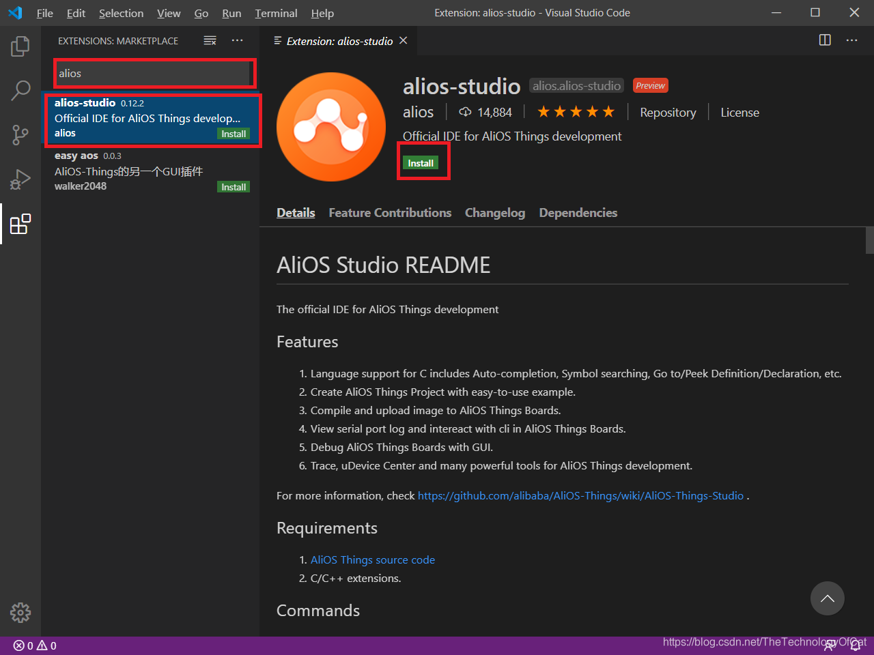
Task: Select the Extensions view icon
Action: click(20, 224)
